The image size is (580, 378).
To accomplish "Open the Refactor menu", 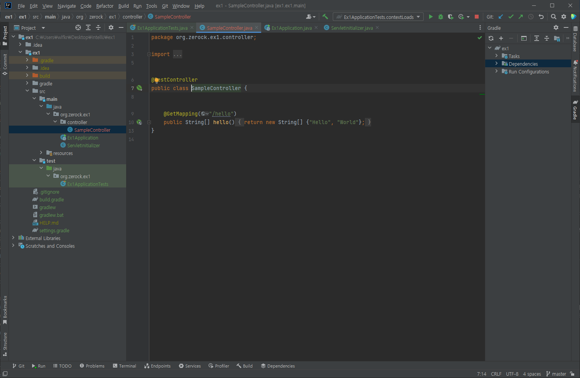I will 105,6.
